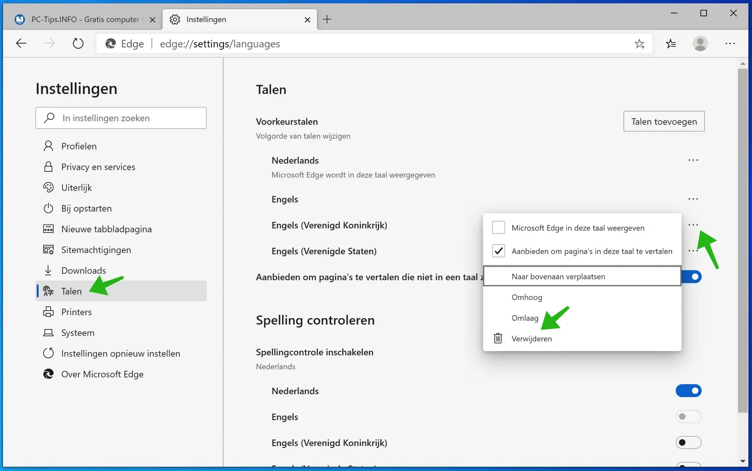Open options for Engels (Verenigd Koninkrijk)
This screenshot has width=752, height=471.
[x=693, y=225]
